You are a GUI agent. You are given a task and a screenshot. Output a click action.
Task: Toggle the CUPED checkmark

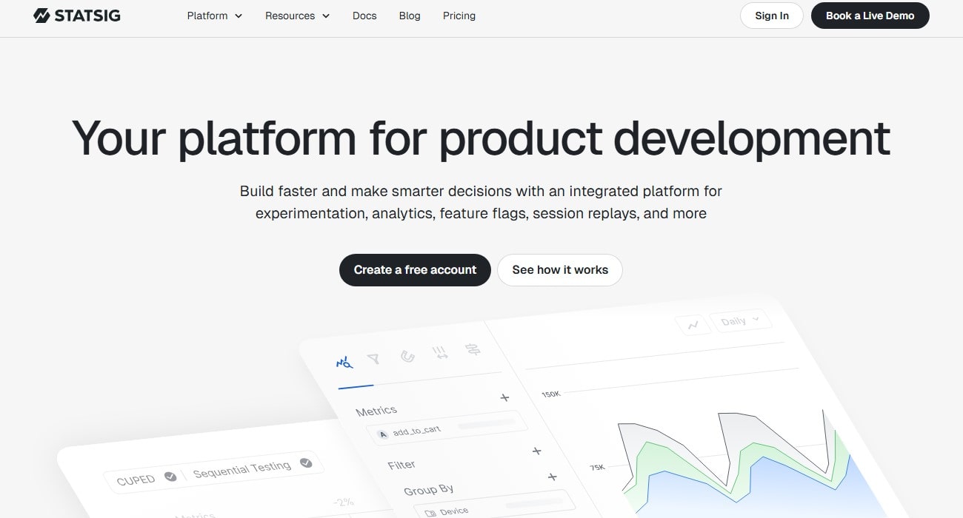170,476
